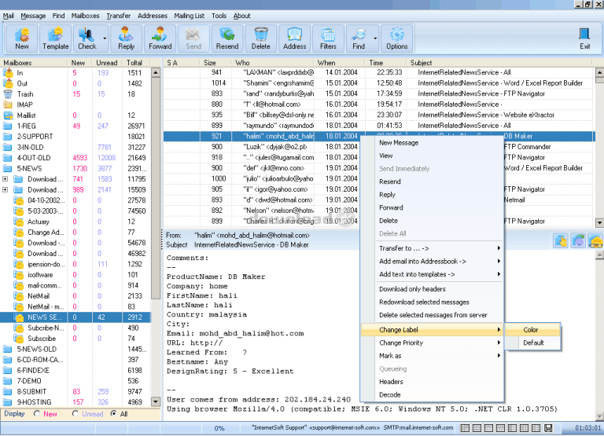This screenshot has width=604, height=436.
Task: Select the Unread display radio button
Action: (75, 414)
